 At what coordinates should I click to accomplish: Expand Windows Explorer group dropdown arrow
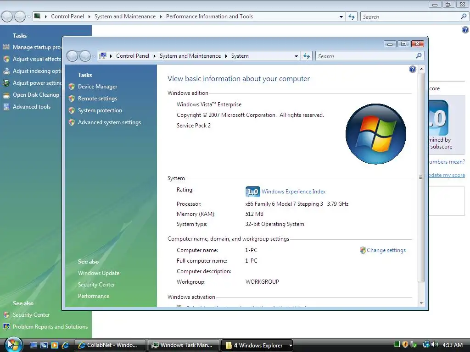[x=290, y=345]
